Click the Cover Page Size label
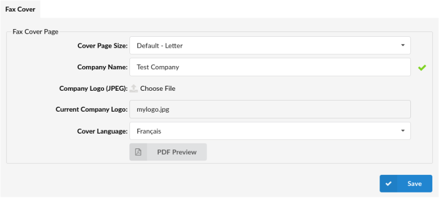Screen dimensions: 439x198 tap(102, 46)
